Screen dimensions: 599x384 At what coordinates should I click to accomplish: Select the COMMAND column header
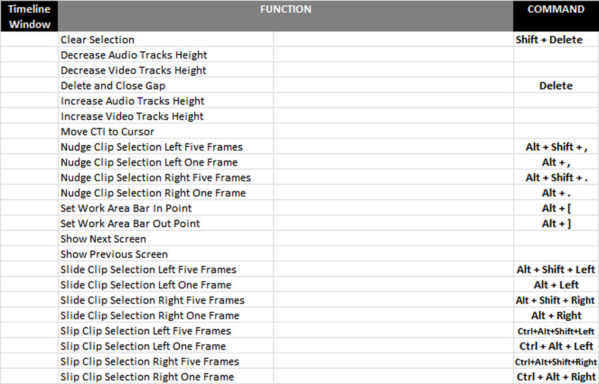pyautogui.click(x=556, y=16)
